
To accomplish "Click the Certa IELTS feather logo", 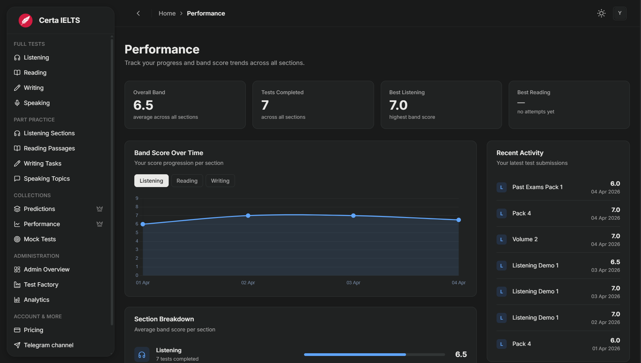I will (26, 20).
